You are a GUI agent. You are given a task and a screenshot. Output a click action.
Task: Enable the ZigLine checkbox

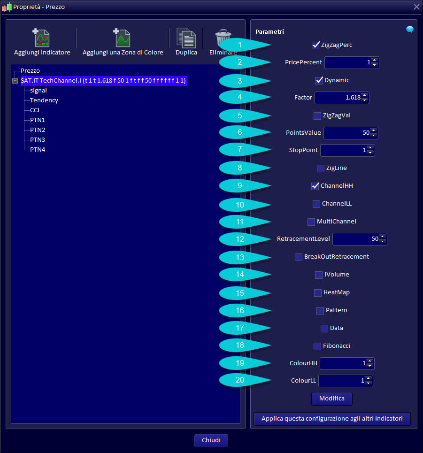(x=321, y=169)
